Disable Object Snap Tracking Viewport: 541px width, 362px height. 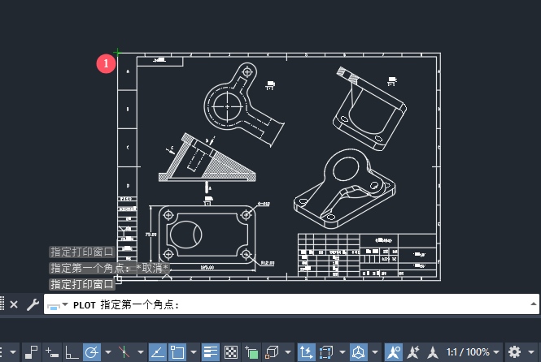[x=158, y=352]
